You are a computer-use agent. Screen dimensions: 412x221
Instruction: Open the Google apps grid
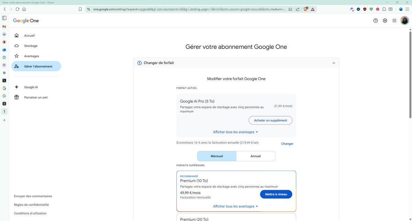pyautogui.click(x=394, y=21)
